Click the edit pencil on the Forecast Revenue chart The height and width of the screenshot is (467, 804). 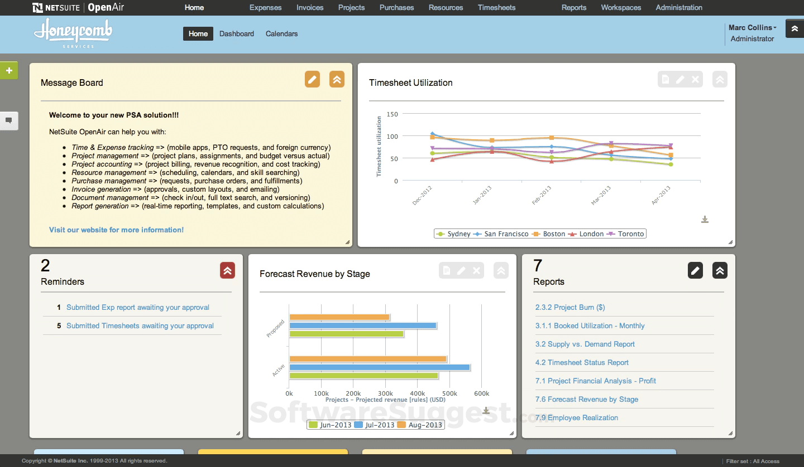[461, 270]
